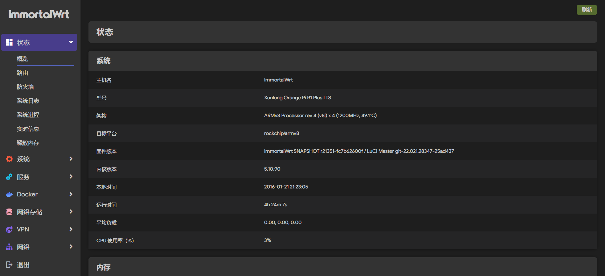Open the 实时信息 submenu item

tap(28, 129)
